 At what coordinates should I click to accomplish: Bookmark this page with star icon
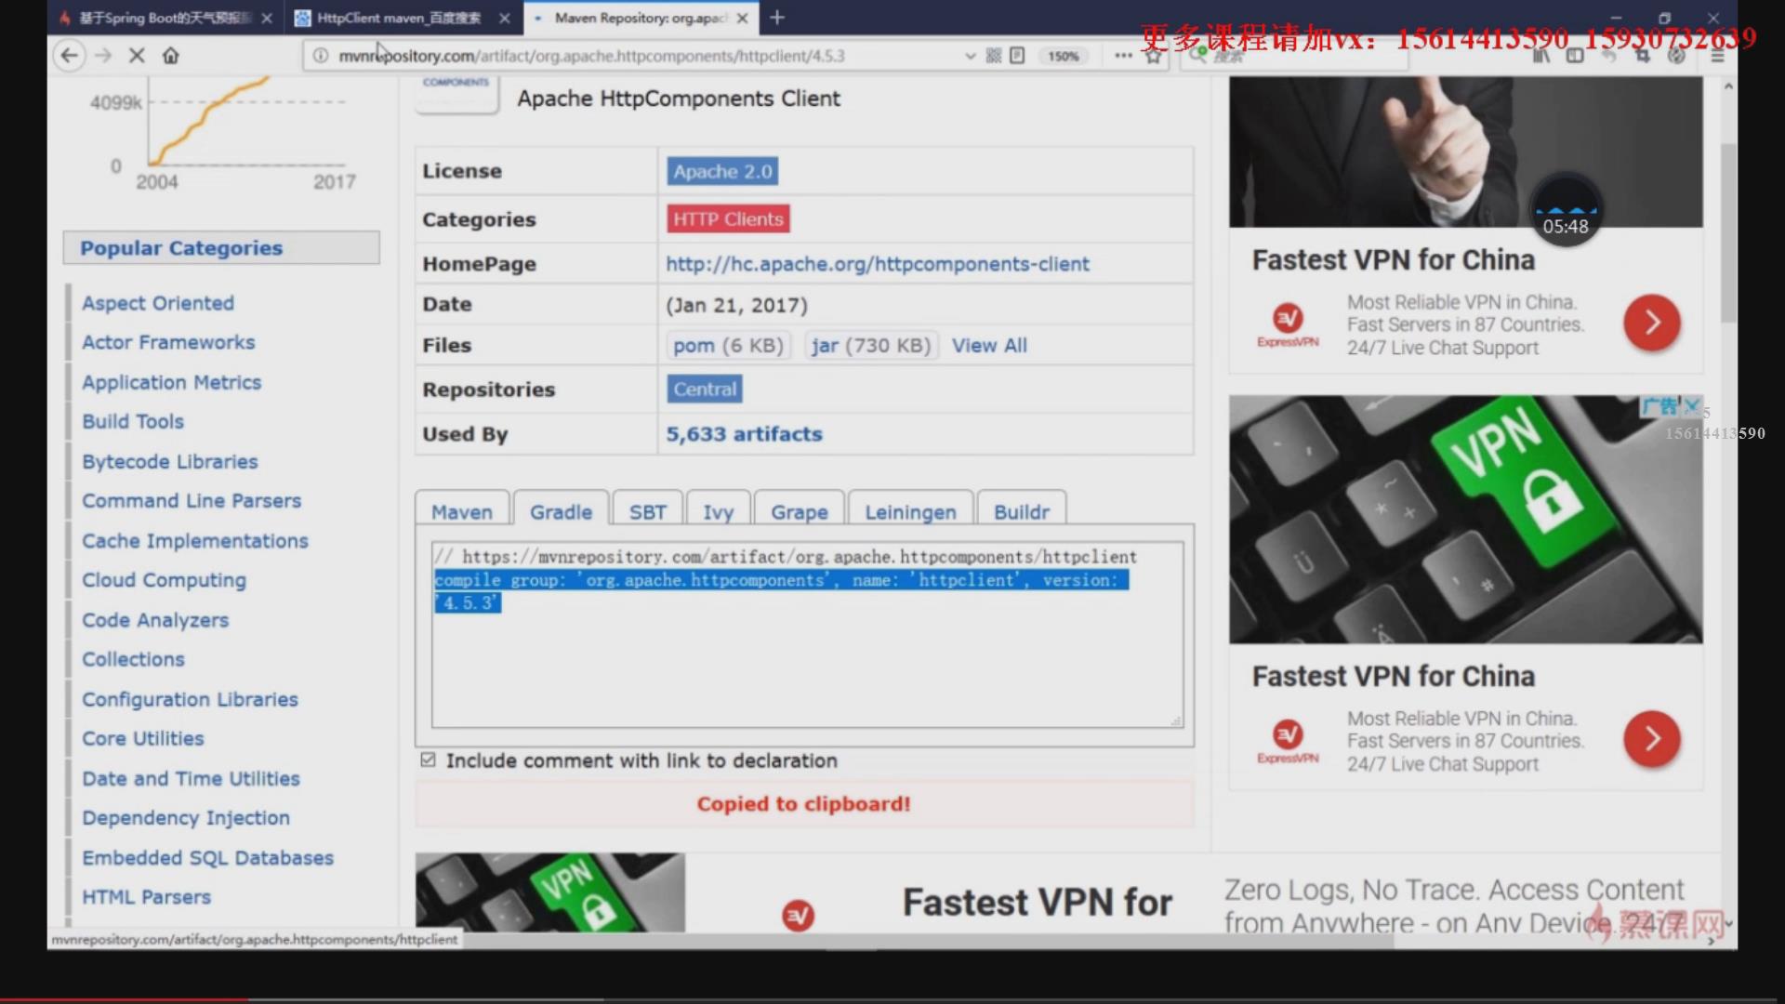pyautogui.click(x=1154, y=56)
